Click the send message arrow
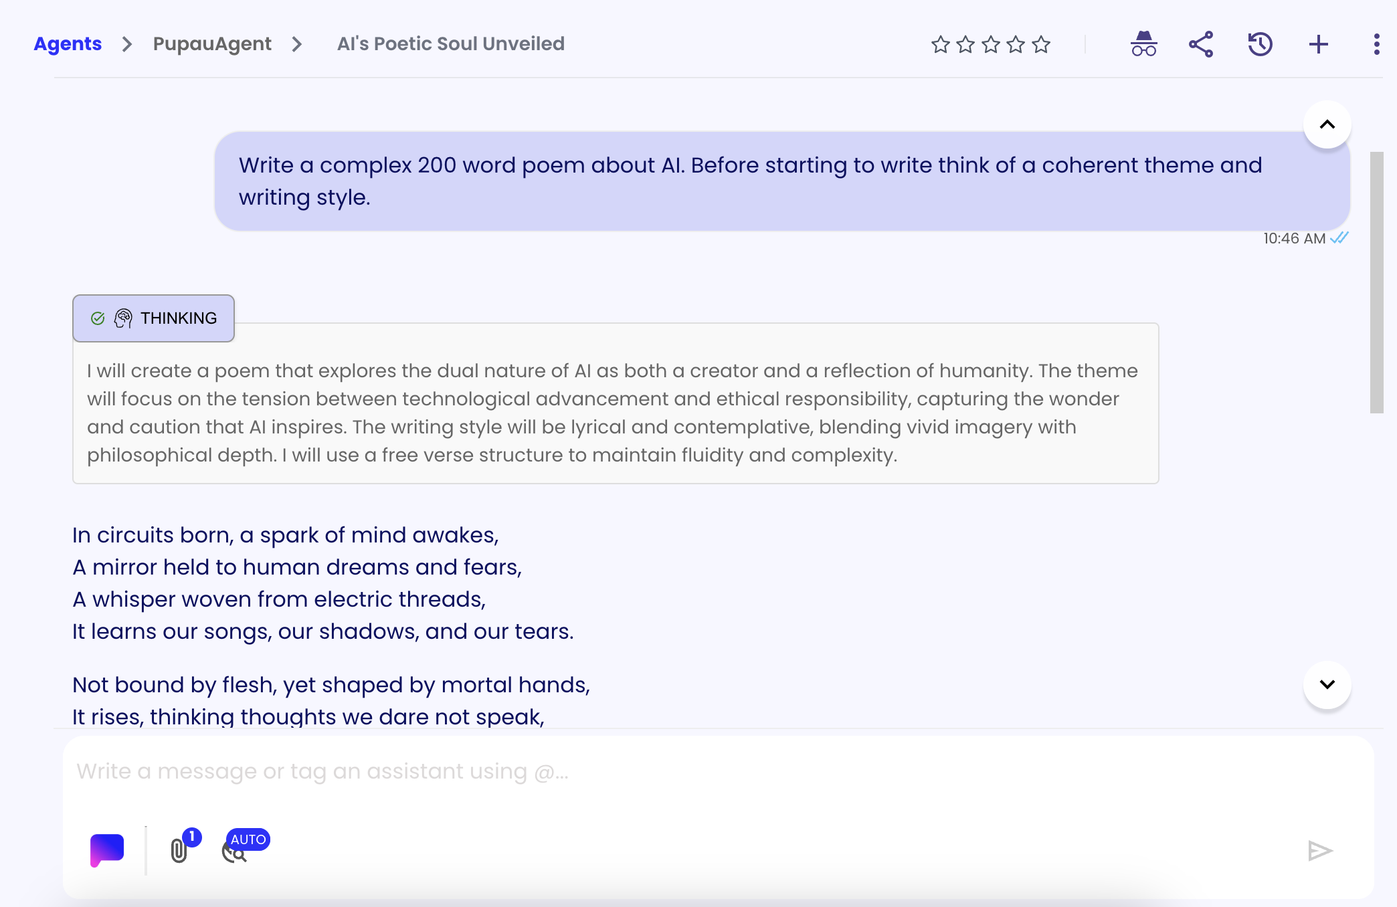The width and height of the screenshot is (1397, 907). click(x=1320, y=851)
